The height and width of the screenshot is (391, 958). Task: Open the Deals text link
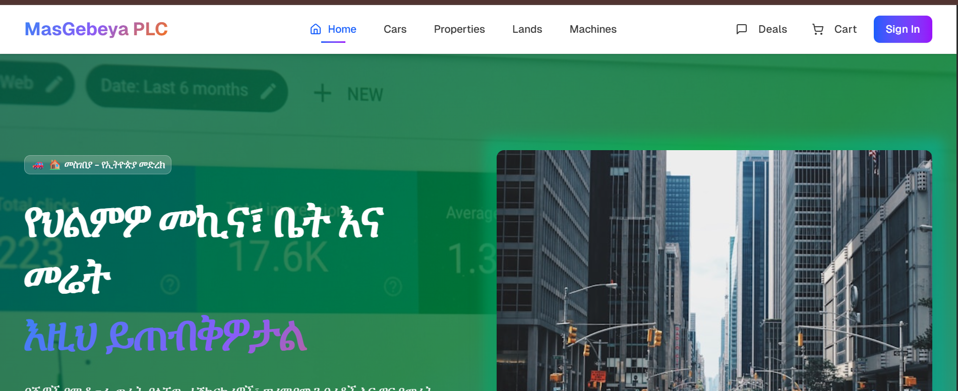tap(772, 29)
